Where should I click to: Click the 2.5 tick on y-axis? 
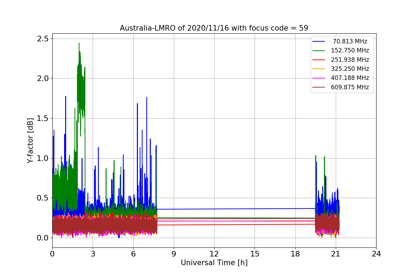pos(43,39)
